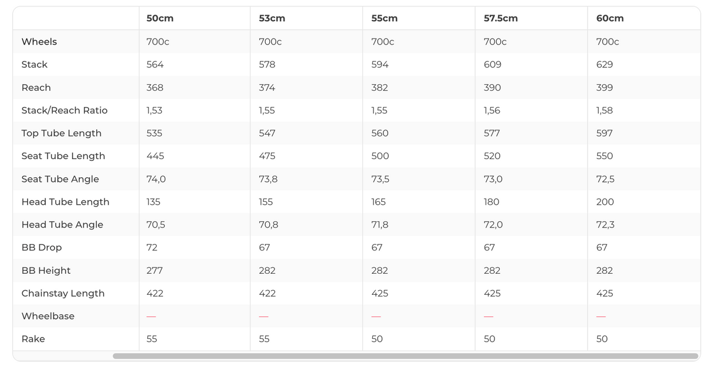Select the BB Drop row label
This screenshot has height=368, width=712.
coord(42,247)
